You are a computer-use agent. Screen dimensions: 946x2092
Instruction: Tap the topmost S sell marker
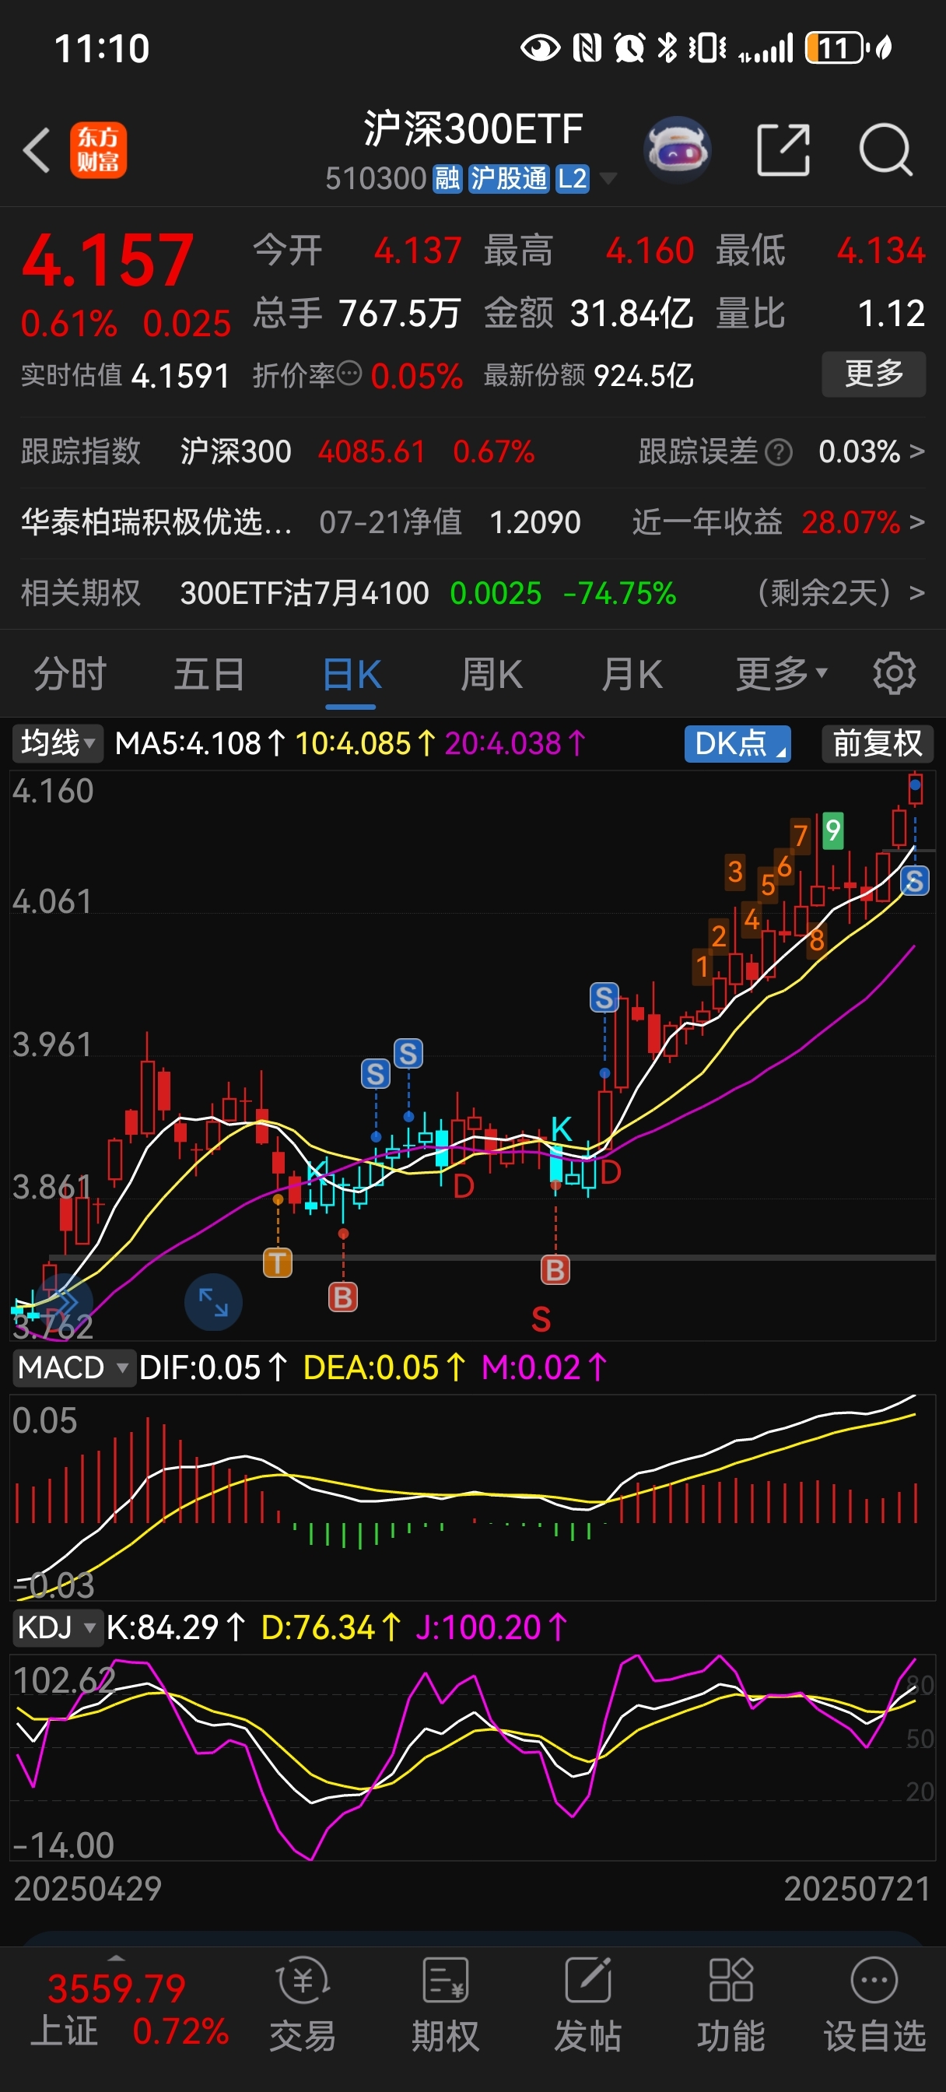pyautogui.click(x=914, y=881)
